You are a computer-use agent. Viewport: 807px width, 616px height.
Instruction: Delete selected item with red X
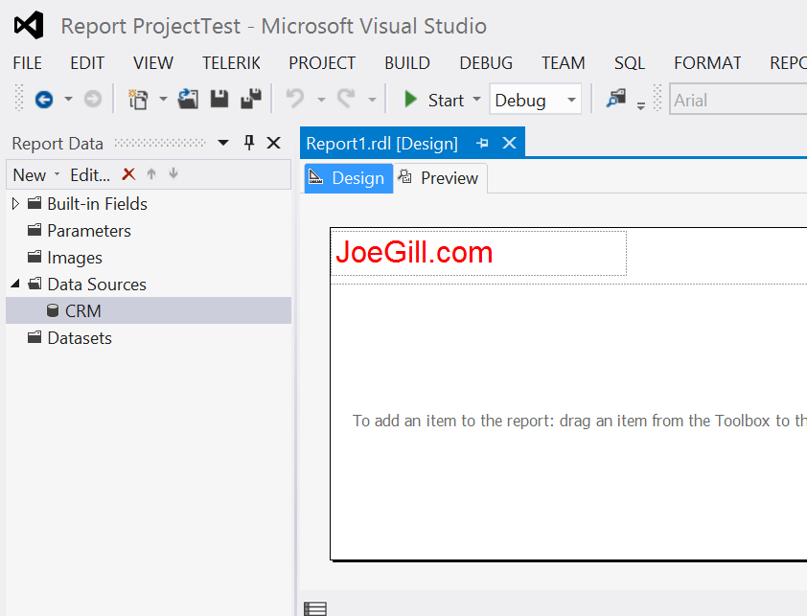coord(128,174)
